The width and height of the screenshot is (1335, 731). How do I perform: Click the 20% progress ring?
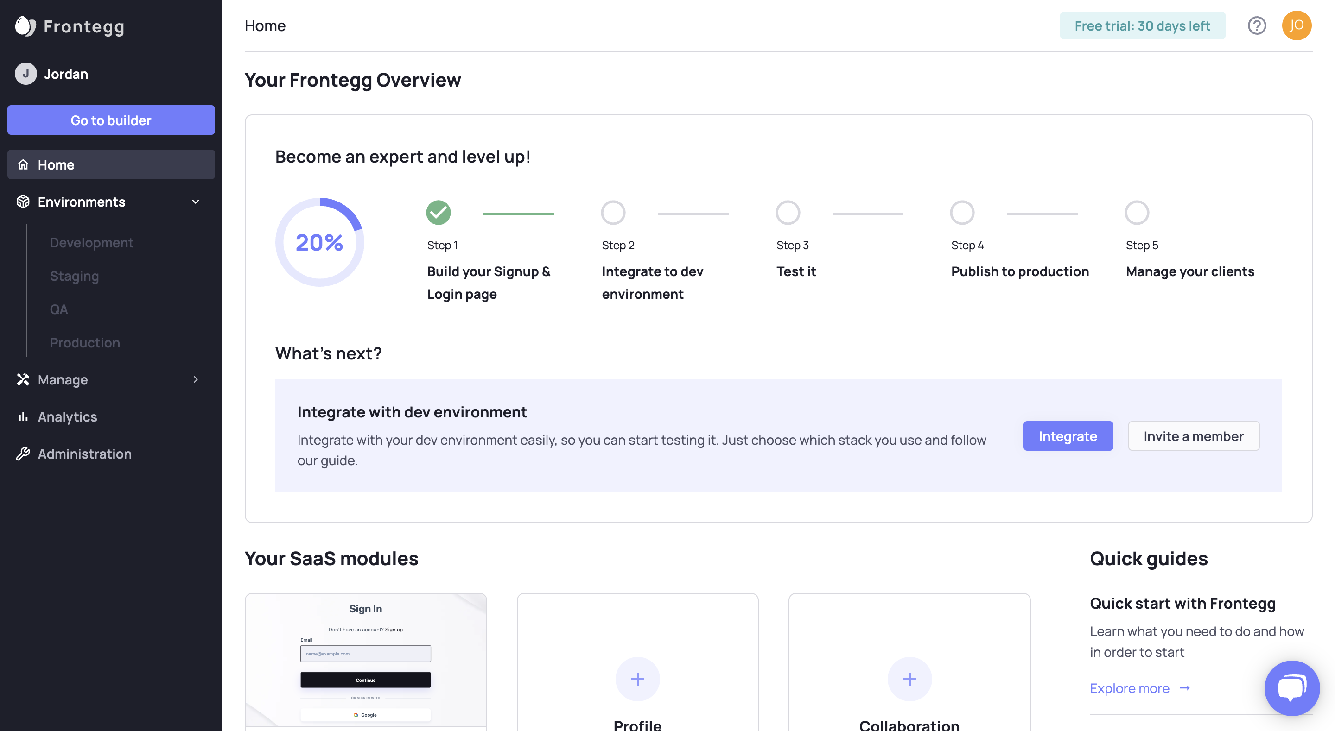319,242
